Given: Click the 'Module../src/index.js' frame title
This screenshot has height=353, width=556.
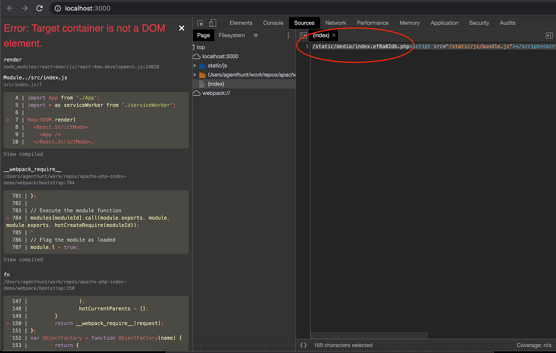Looking at the screenshot, I should (35, 78).
